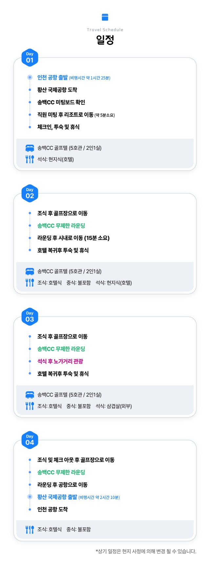Screen dimensions: 210x563
Task: Tap the Day 03 hexagon badge
Action: (30, 317)
